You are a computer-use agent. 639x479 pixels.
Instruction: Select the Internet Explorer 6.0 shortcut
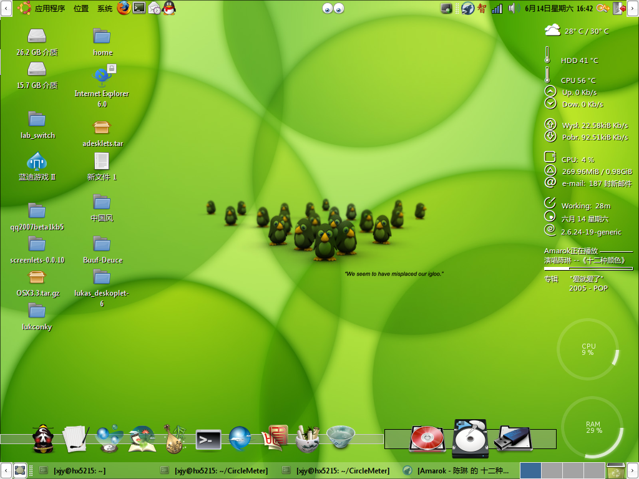pos(102,86)
